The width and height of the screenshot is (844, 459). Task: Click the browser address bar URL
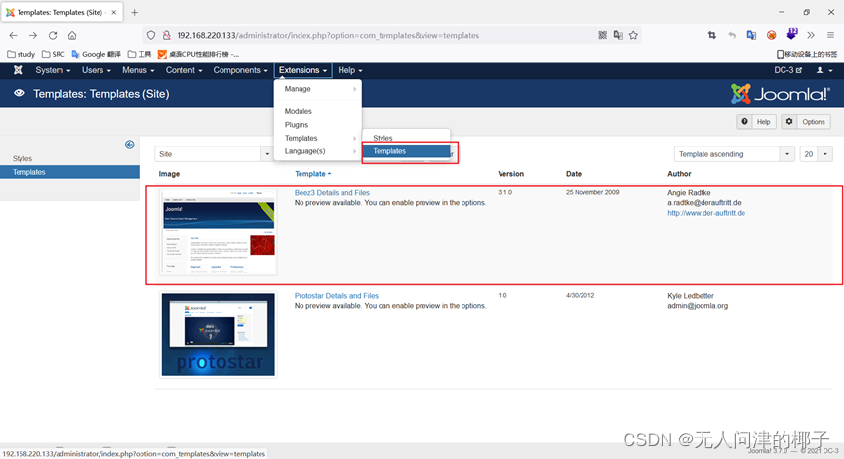(x=328, y=35)
